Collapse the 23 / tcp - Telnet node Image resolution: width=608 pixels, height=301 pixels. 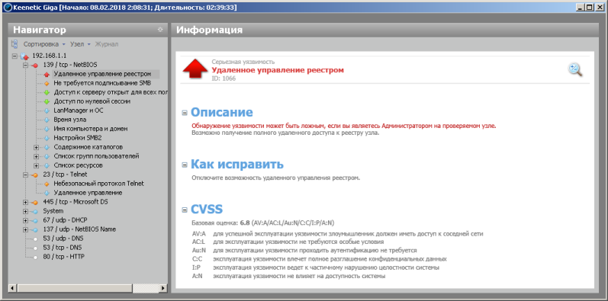(x=26, y=175)
